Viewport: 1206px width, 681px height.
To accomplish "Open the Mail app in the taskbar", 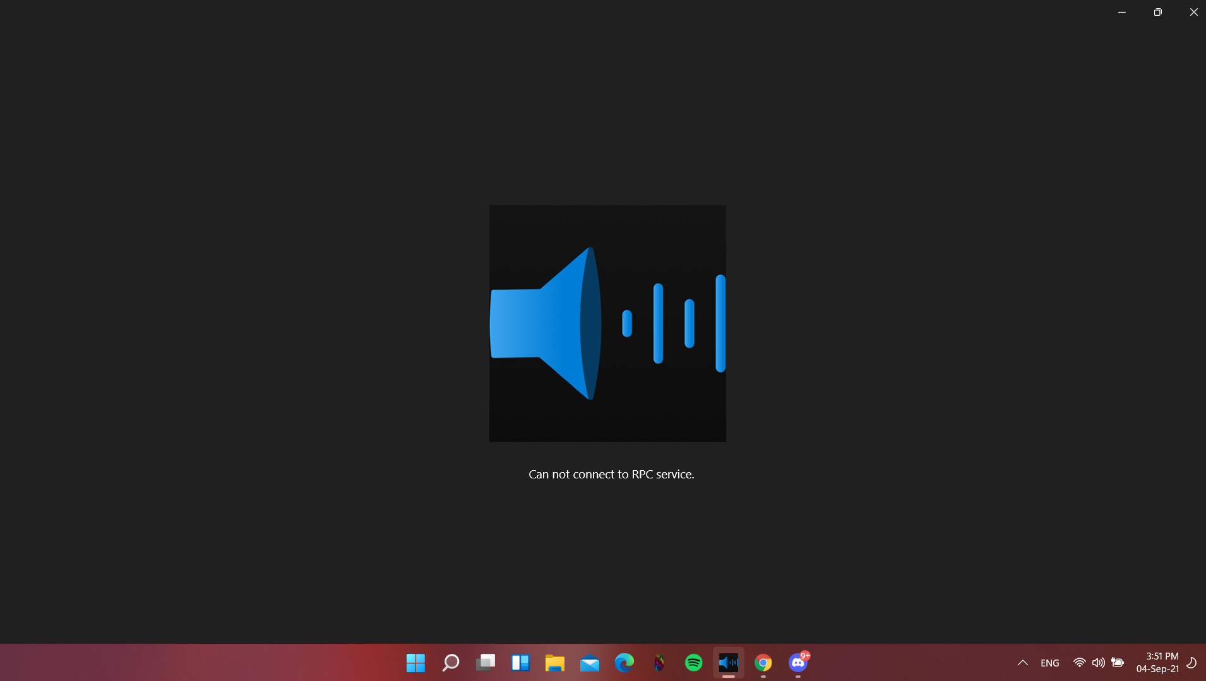I will pyautogui.click(x=589, y=663).
